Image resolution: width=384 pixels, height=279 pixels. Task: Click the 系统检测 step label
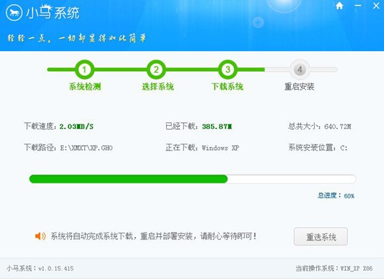[84, 86]
